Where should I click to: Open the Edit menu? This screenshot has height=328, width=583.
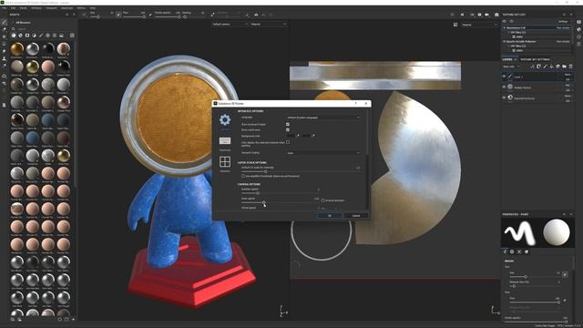coord(13,8)
